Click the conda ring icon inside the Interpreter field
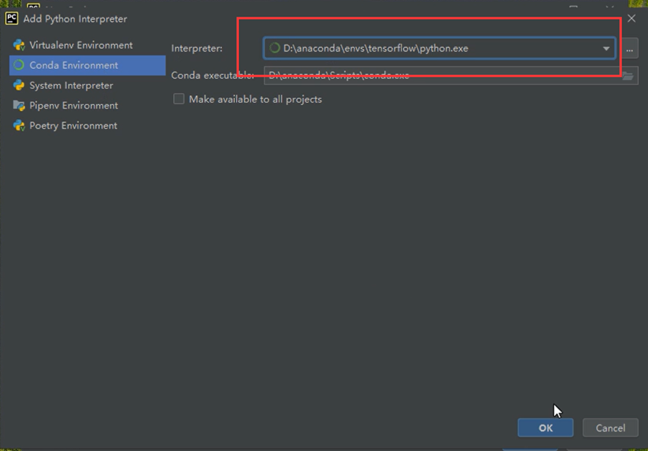648x451 pixels. point(274,48)
